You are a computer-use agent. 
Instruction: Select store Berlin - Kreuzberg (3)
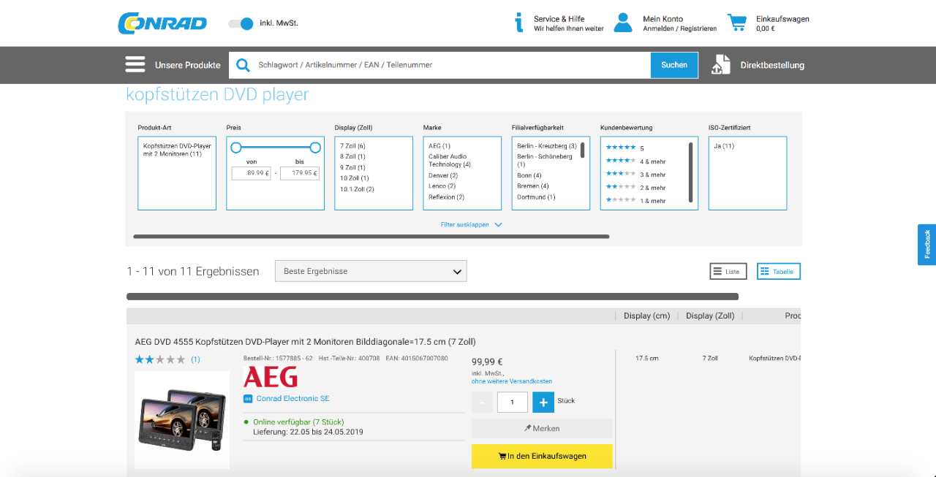click(547, 146)
